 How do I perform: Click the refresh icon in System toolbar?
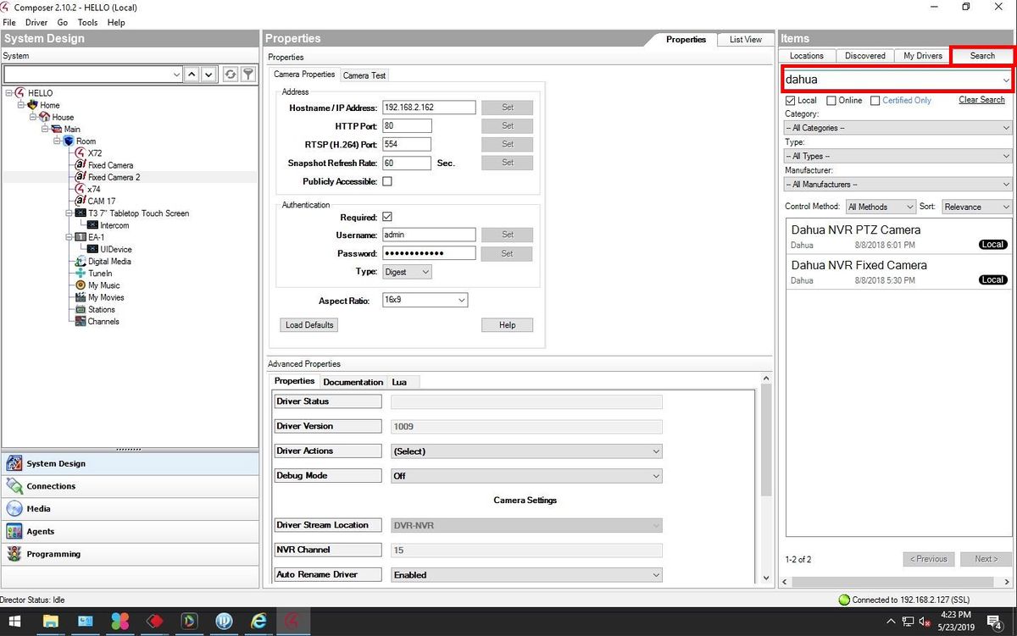[231, 75]
